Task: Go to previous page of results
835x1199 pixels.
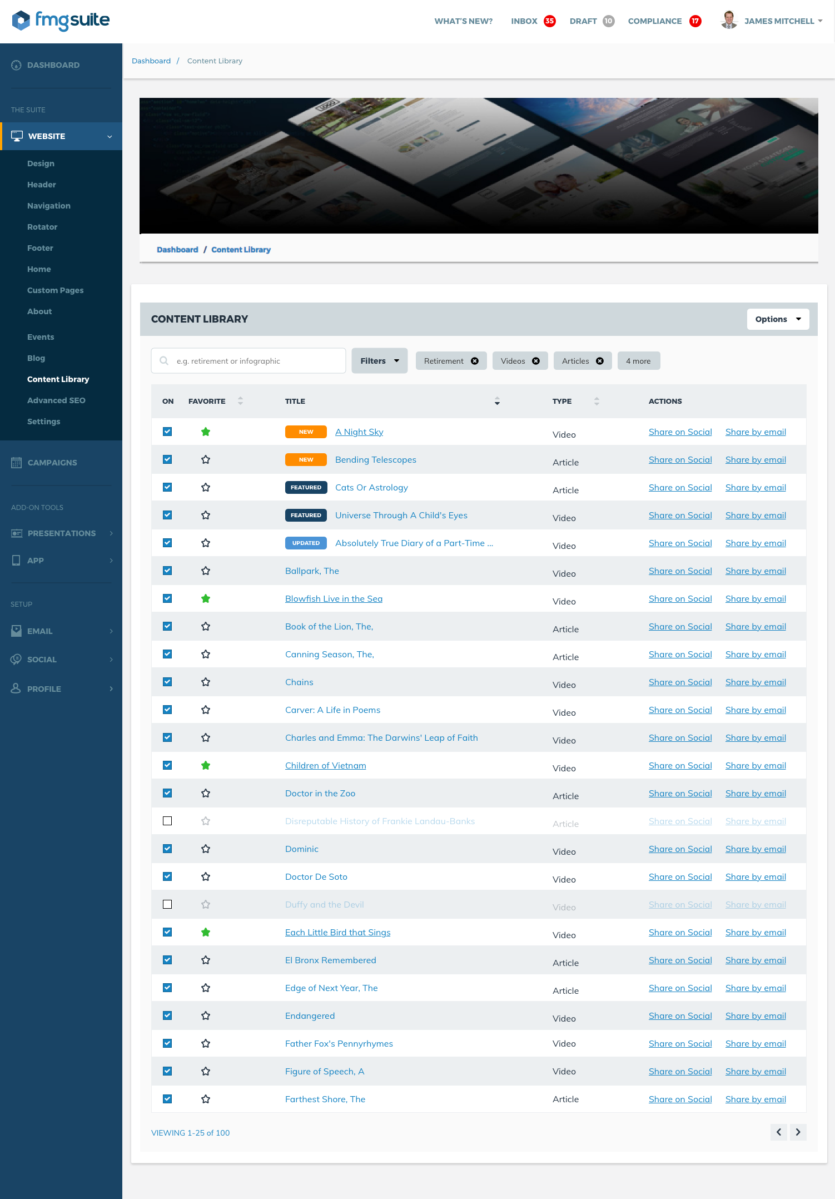Action: coord(778,1132)
